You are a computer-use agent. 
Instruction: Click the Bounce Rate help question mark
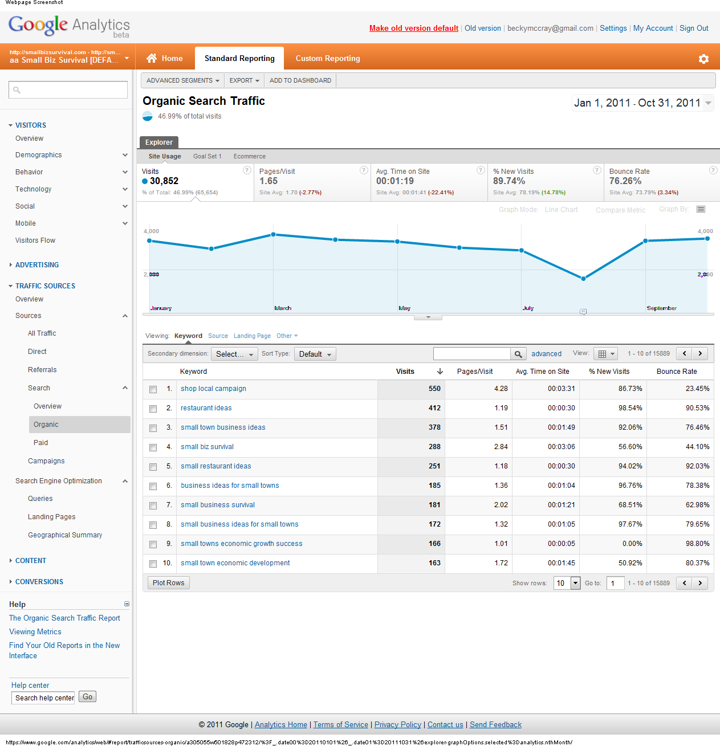coord(713,170)
